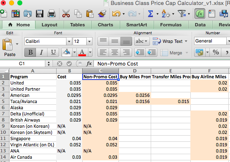The width and height of the screenshot is (230, 162).
Task: Expand the Paste options arrow in ribbon
Action: coord(17,44)
